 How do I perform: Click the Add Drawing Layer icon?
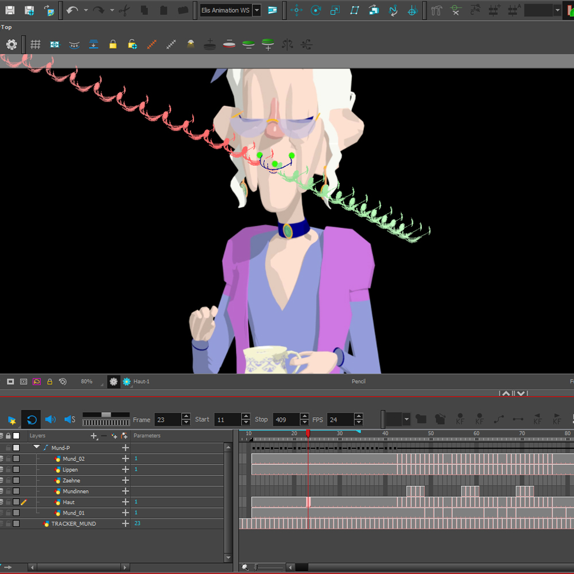coord(114,436)
